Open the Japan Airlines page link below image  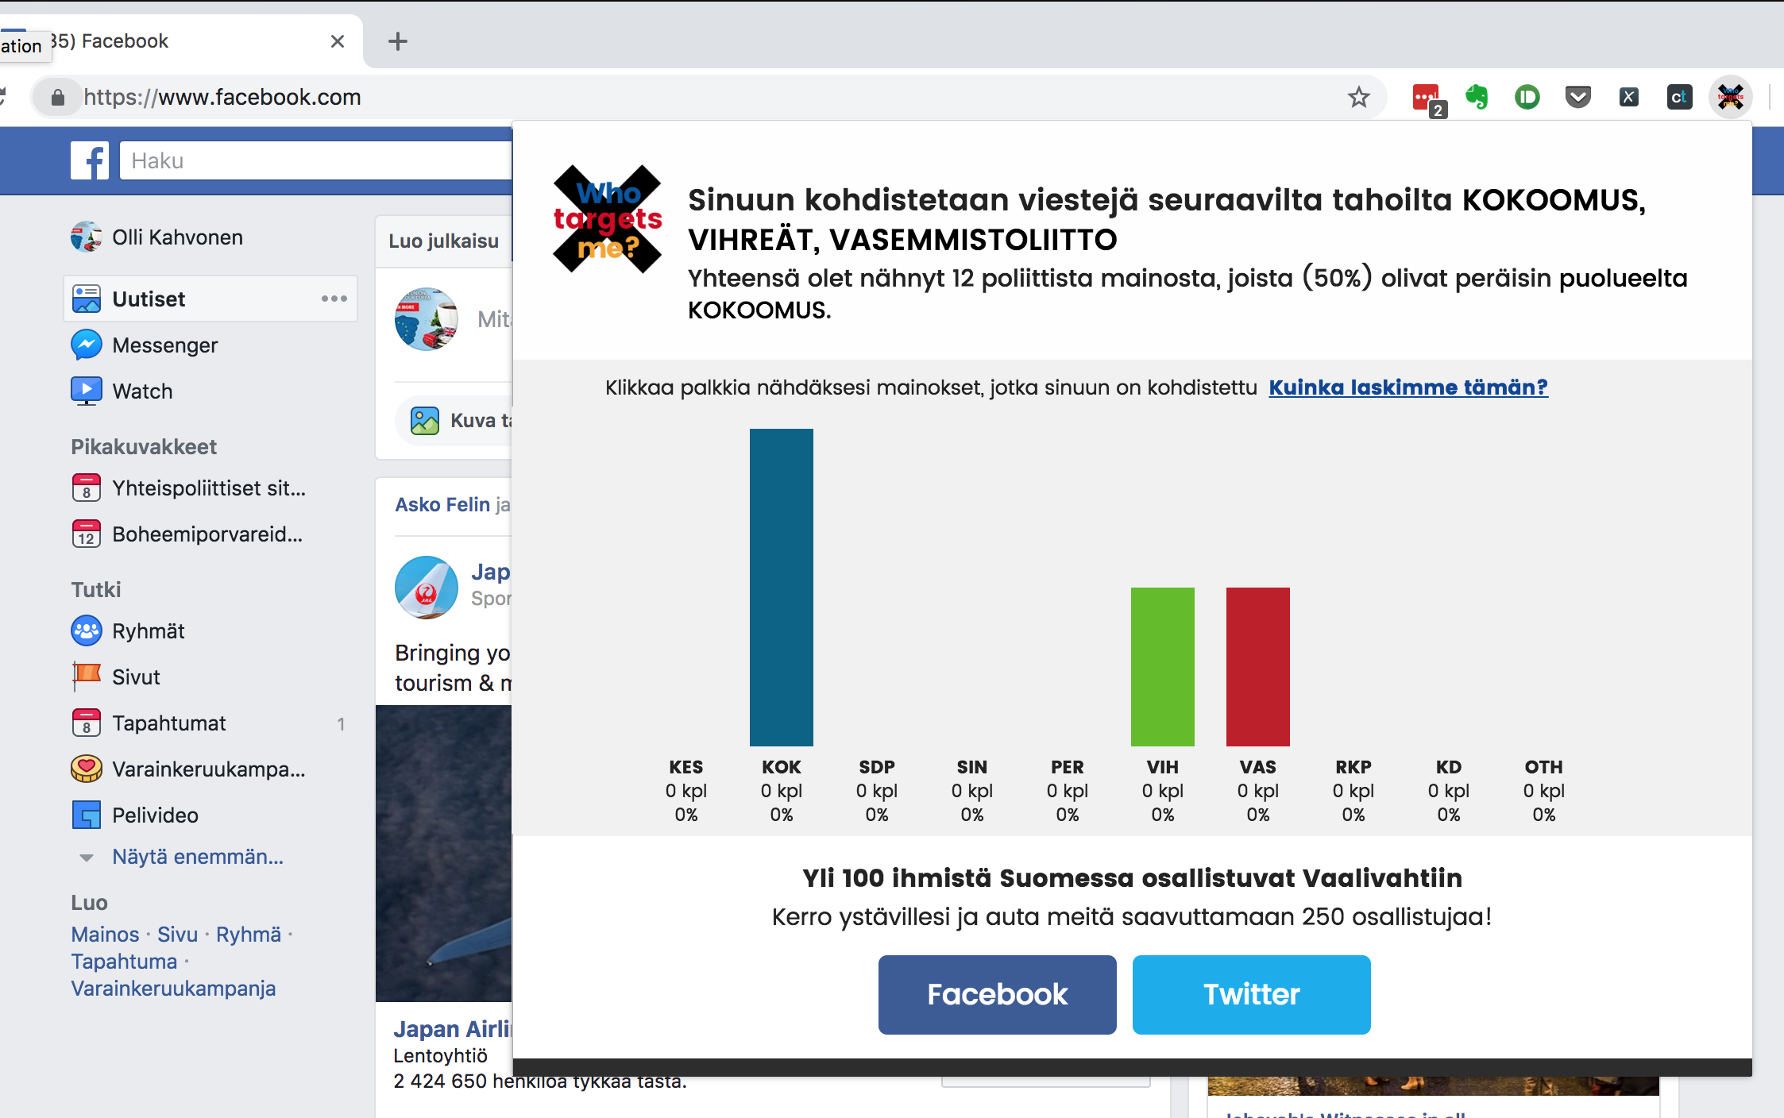tap(453, 1029)
